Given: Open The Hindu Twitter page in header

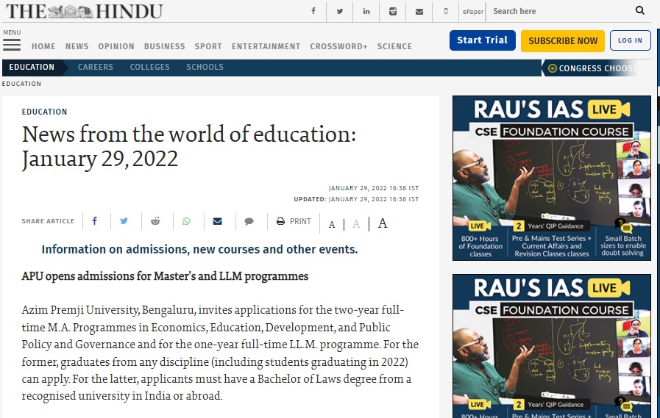Looking at the screenshot, I should [340, 11].
